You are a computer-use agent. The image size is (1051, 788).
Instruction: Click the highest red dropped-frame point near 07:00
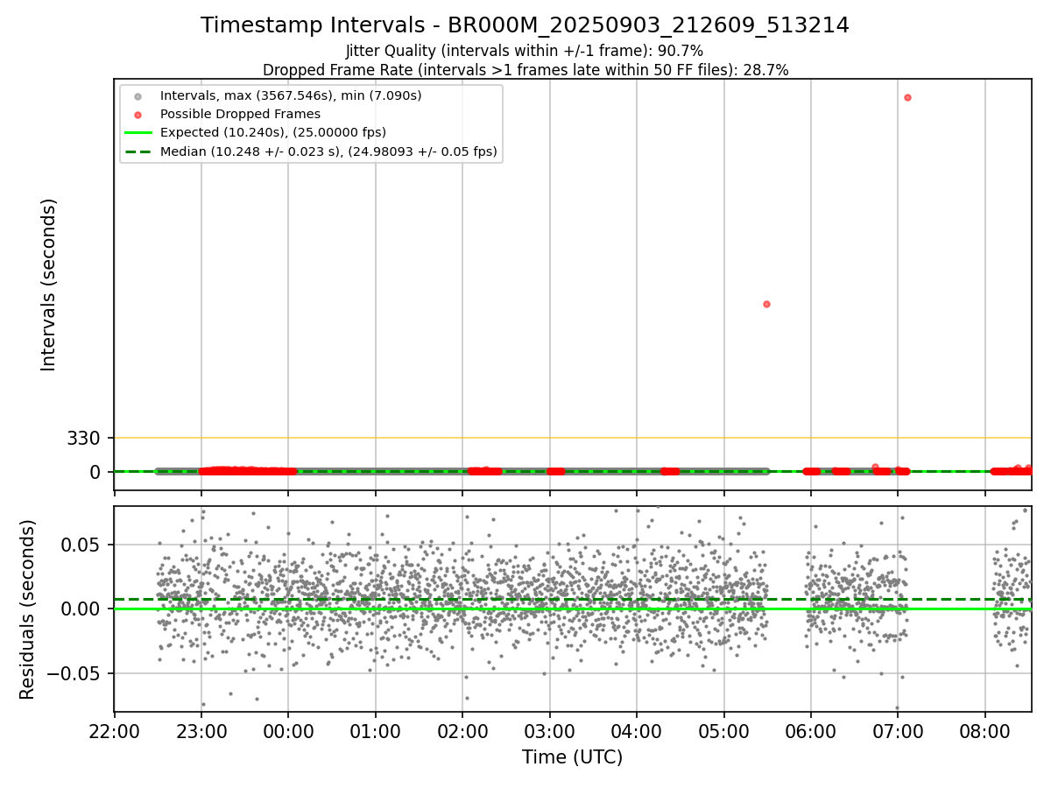click(907, 97)
